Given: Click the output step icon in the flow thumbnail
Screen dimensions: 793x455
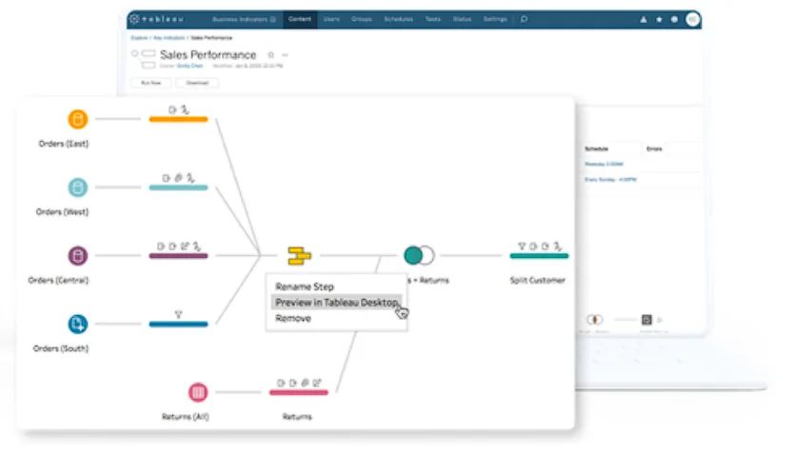Looking at the screenshot, I should tap(646, 320).
